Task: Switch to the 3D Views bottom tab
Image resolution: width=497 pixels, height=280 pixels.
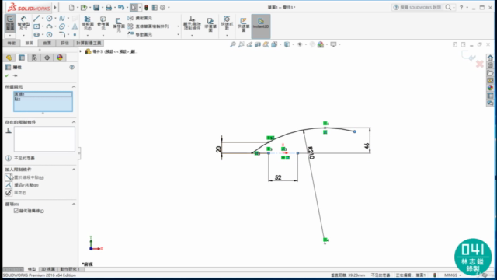Action: pos(48,269)
